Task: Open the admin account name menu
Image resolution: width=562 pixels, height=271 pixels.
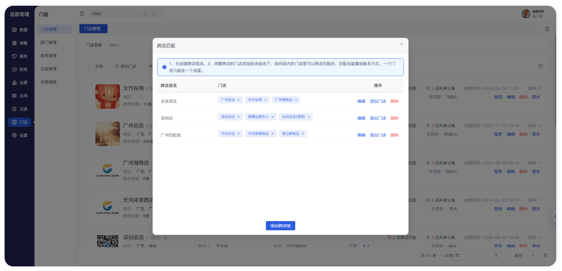Action: (538, 11)
